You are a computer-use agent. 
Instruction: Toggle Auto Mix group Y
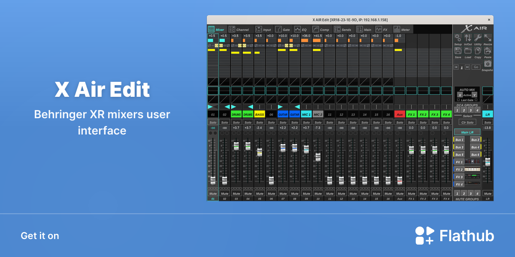474,95
